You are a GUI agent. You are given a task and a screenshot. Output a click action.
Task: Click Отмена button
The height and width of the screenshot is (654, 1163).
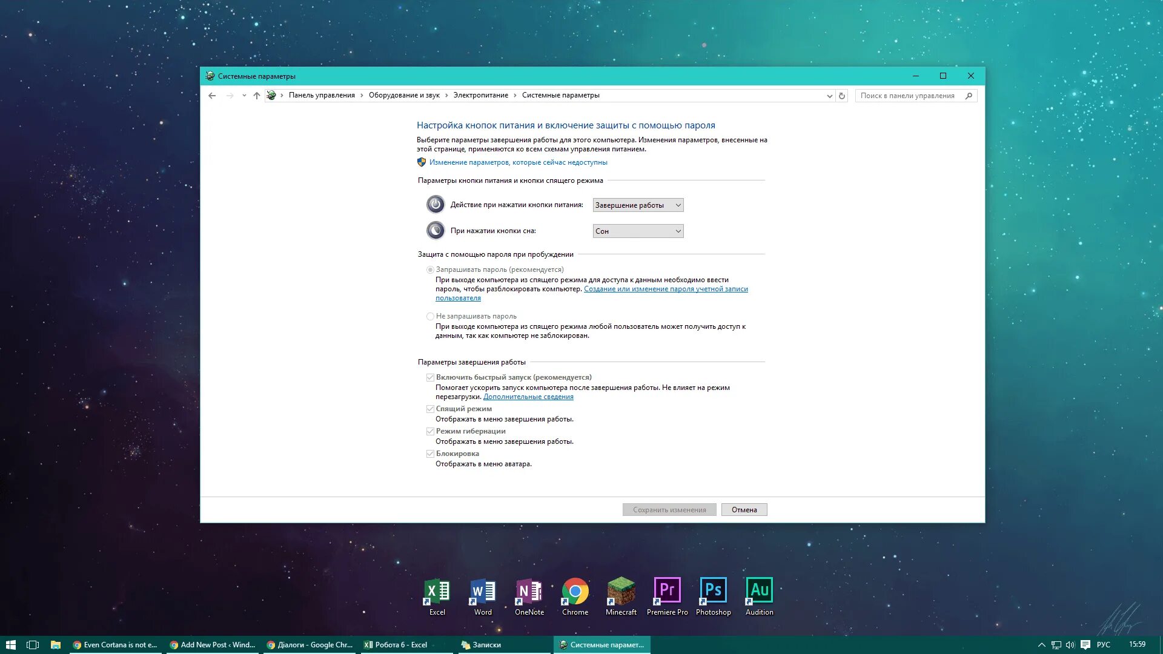[x=744, y=510]
